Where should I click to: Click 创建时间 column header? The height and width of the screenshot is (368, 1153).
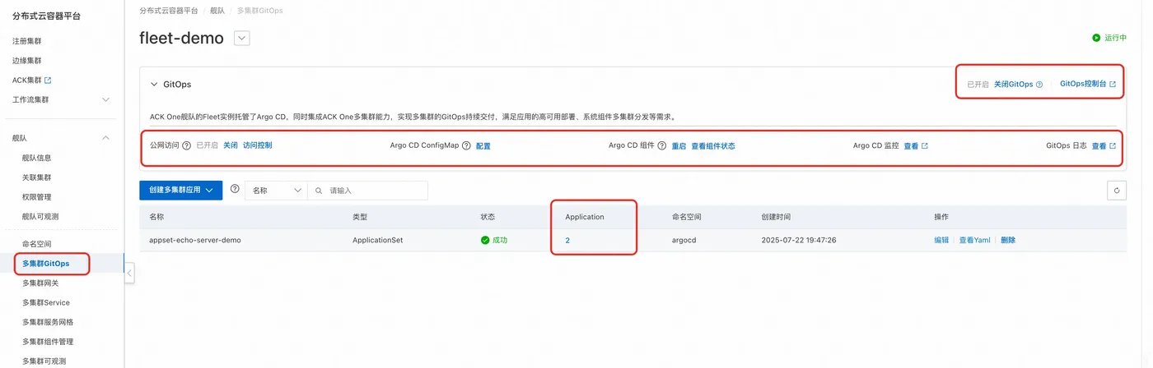[776, 217]
